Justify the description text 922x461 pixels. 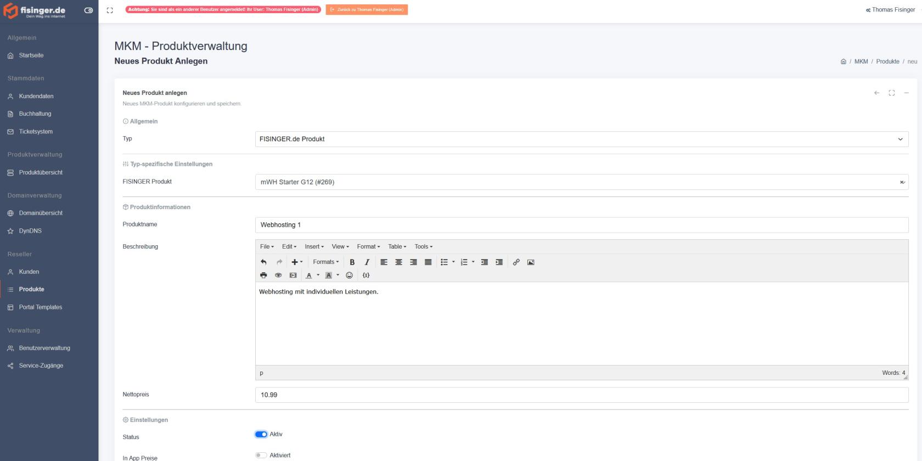tap(428, 262)
